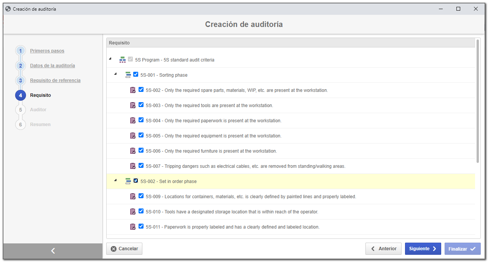Go to Datos de la auditoría step

53,66
